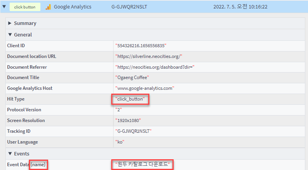The width and height of the screenshot is (308, 170).
Task: Click the Hit Type label
Action: (16, 99)
